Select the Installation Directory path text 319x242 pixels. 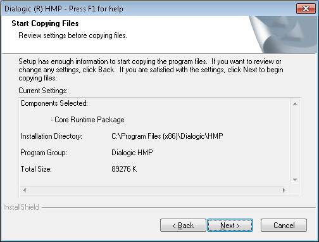pos(167,136)
